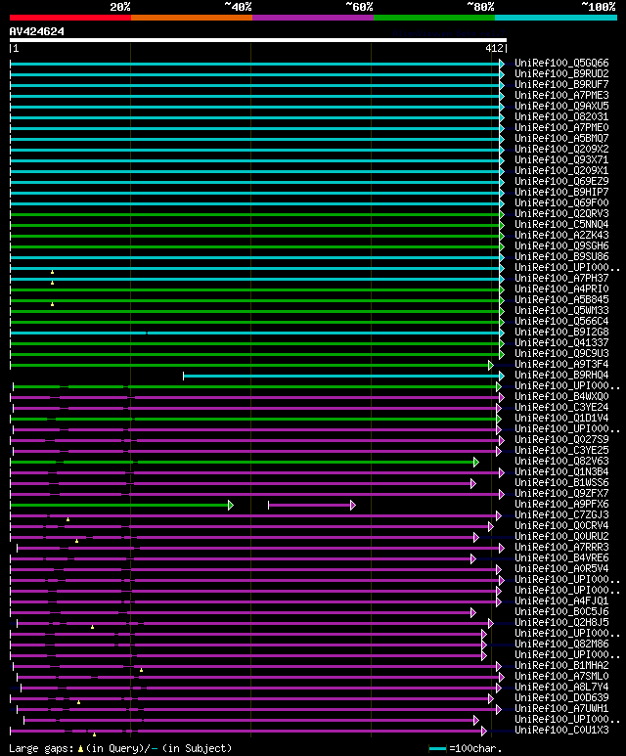This screenshot has height=756, width=626.
Task: Select the UniRef100_B9SU86 label
Action: (x=561, y=256)
